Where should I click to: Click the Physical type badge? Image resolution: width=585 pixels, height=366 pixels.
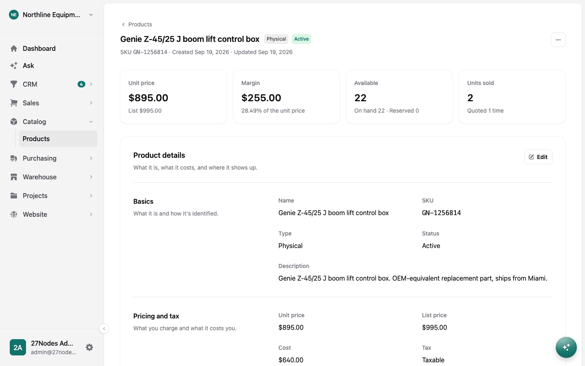pos(276,39)
